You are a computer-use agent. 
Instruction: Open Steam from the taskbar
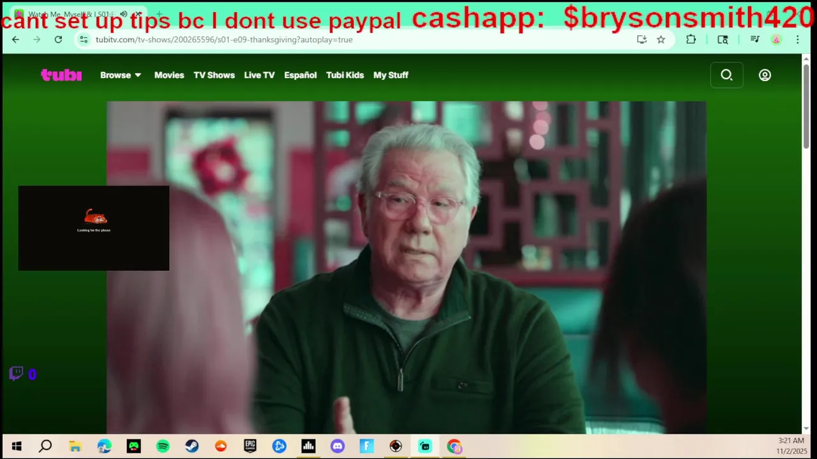pos(191,446)
